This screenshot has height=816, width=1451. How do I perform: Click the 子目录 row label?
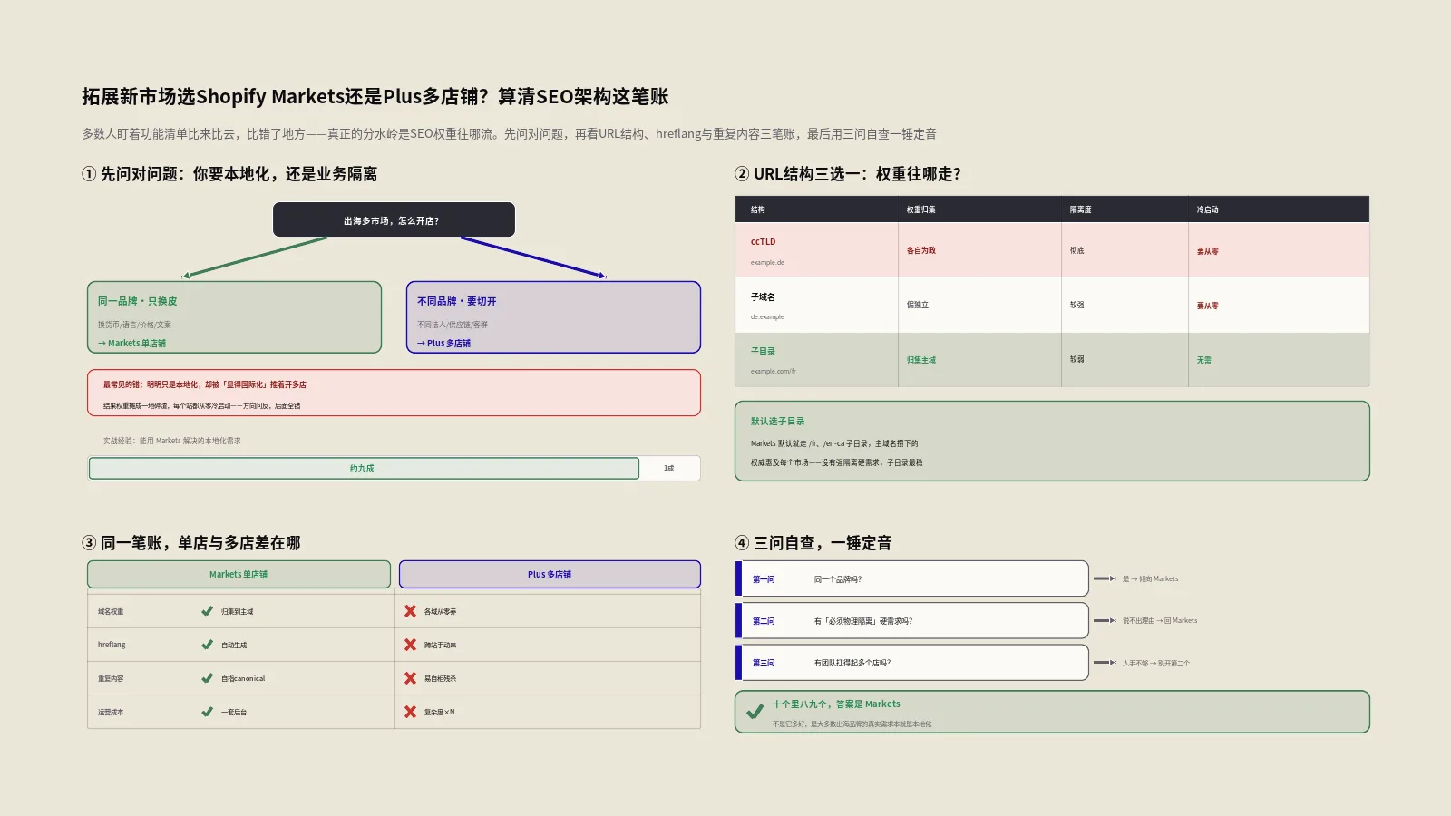pos(763,352)
